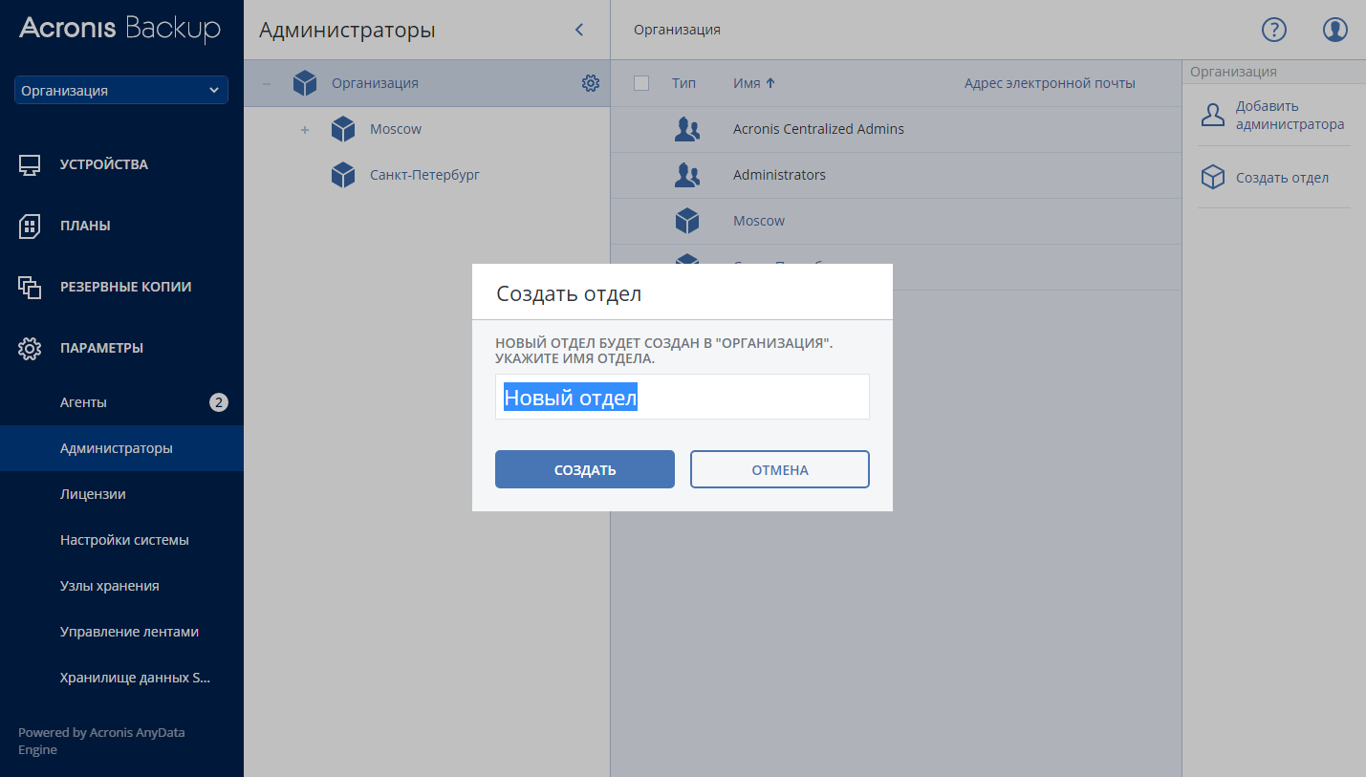Image resolution: width=1366 pixels, height=777 pixels.
Task: Open the Устройства section icon
Action: 30,164
